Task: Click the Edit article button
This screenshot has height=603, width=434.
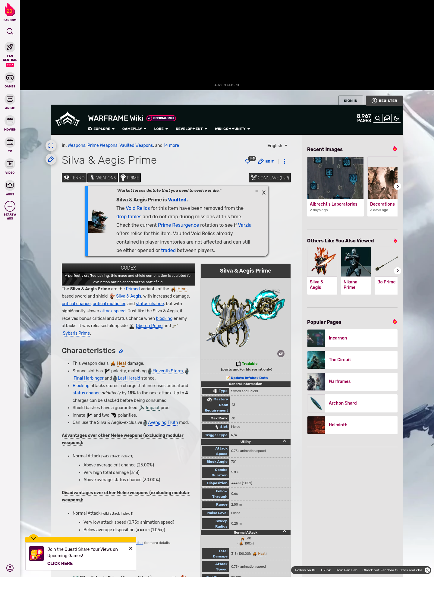Action: coord(266,161)
